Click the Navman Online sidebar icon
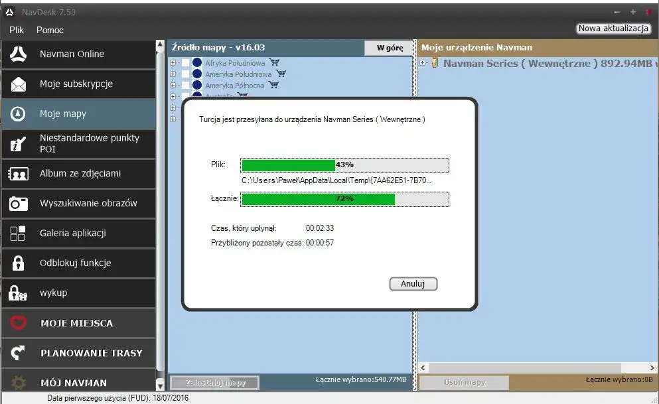The width and height of the screenshot is (659, 404). (x=19, y=54)
